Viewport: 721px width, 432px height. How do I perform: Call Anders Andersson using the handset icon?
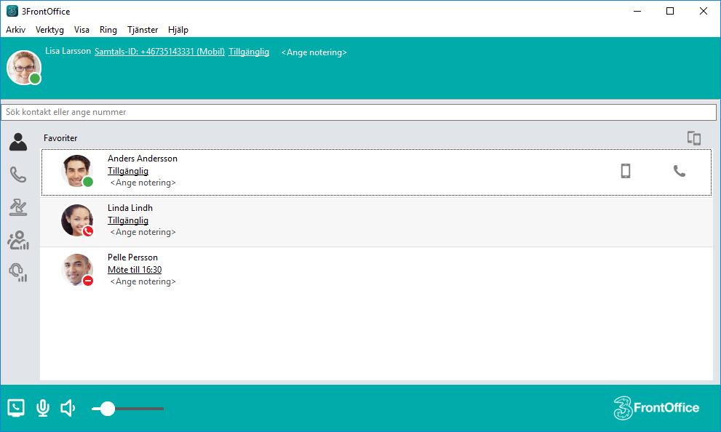[679, 171]
